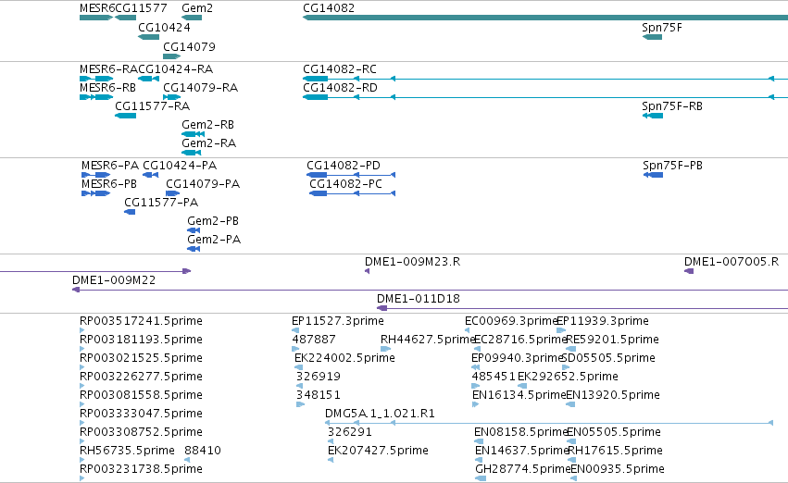
Task: Select RP003231738.5prime EST label
Action: [x=142, y=469]
